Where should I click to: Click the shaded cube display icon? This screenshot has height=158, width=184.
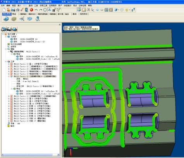pos(116,10)
